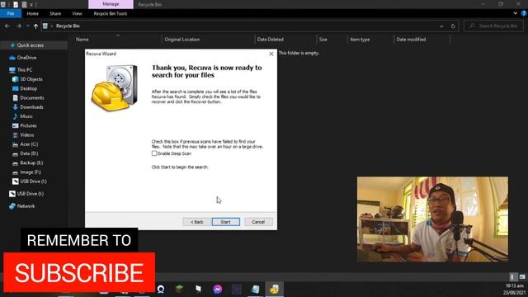Click the Properties quick access toolbar icon
Image resolution: width=528 pixels, height=297 pixels.
click(16, 4)
